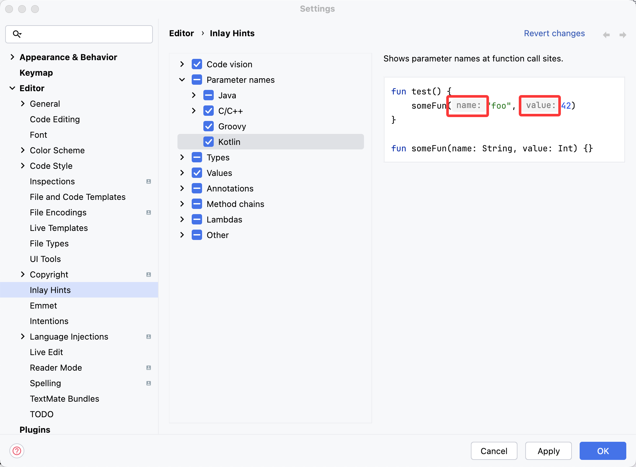The image size is (636, 467).
Task: Toggle the Method chains checkbox
Action: coord(197,204)
